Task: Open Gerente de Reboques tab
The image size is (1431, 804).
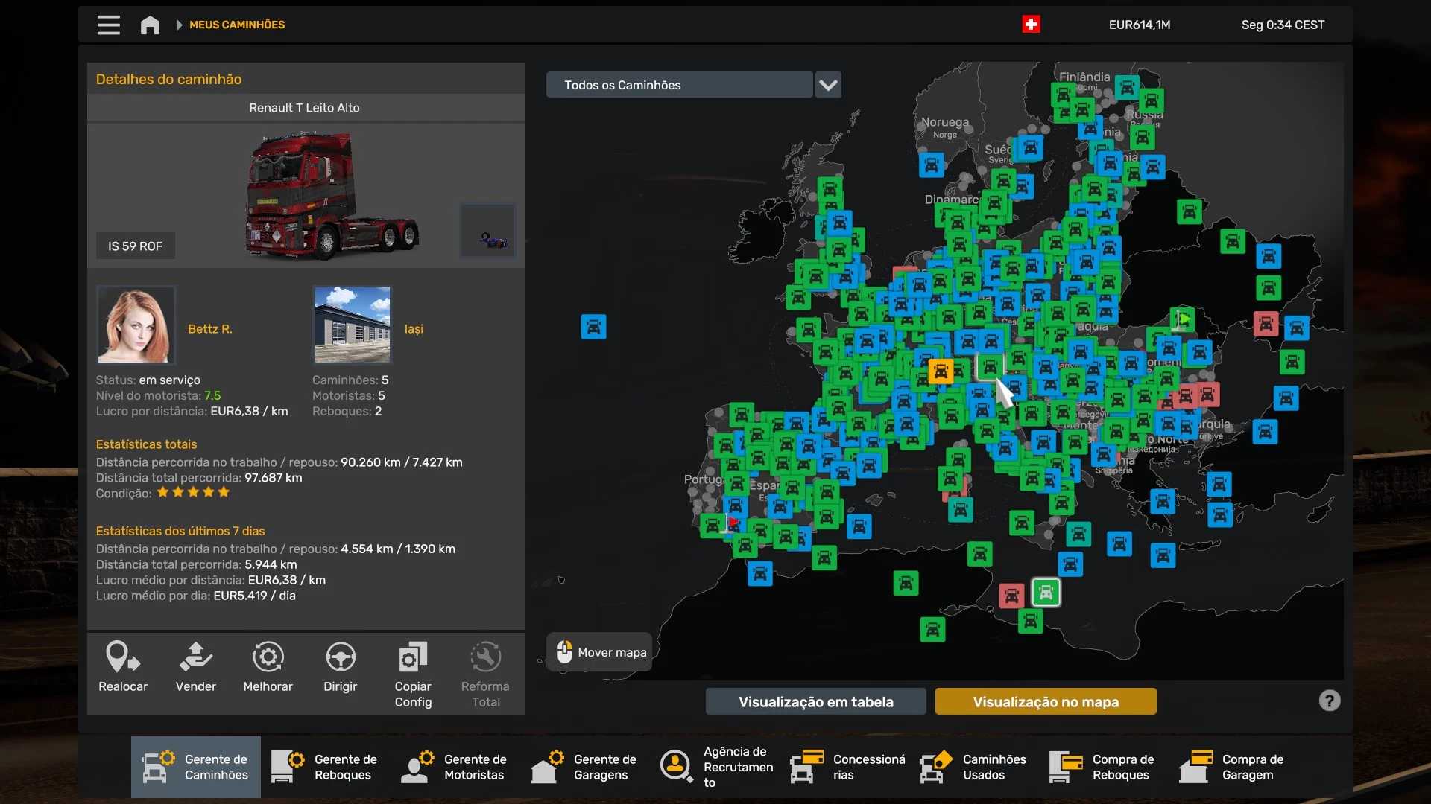Action: (326, 767)
